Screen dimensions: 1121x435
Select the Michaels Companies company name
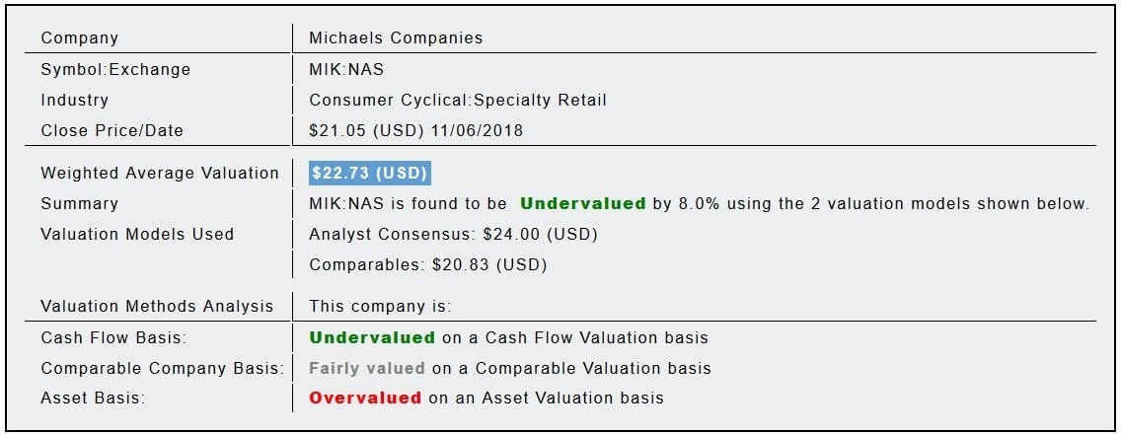(396, 38)
